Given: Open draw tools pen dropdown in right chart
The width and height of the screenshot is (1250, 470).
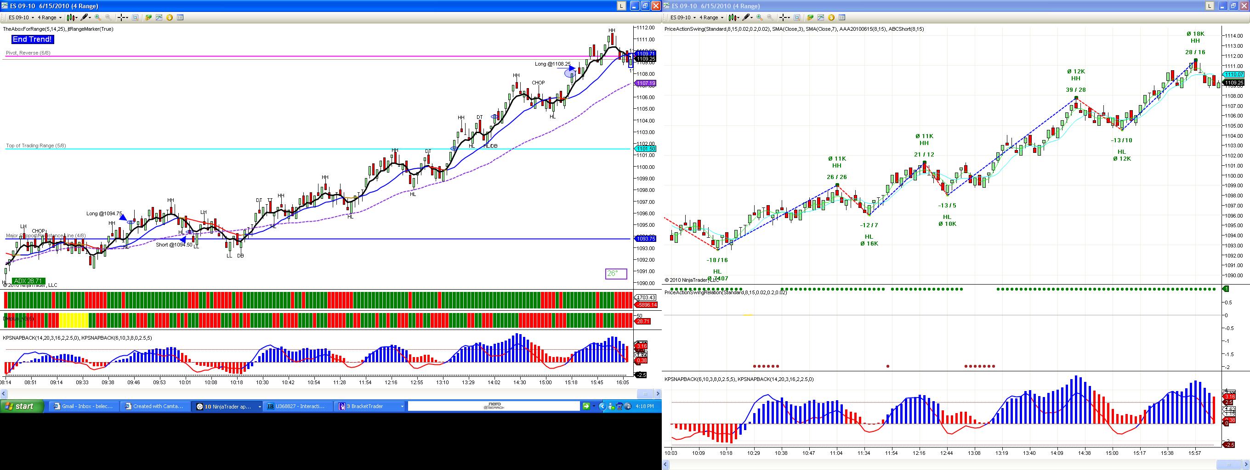Looking at the screenshot, I should (x=748, y=17).
